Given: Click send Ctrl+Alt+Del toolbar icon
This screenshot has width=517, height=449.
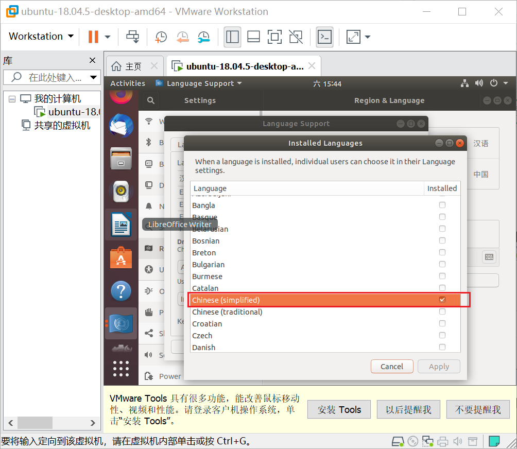Looking at the screenshot, I should [132, 37].
